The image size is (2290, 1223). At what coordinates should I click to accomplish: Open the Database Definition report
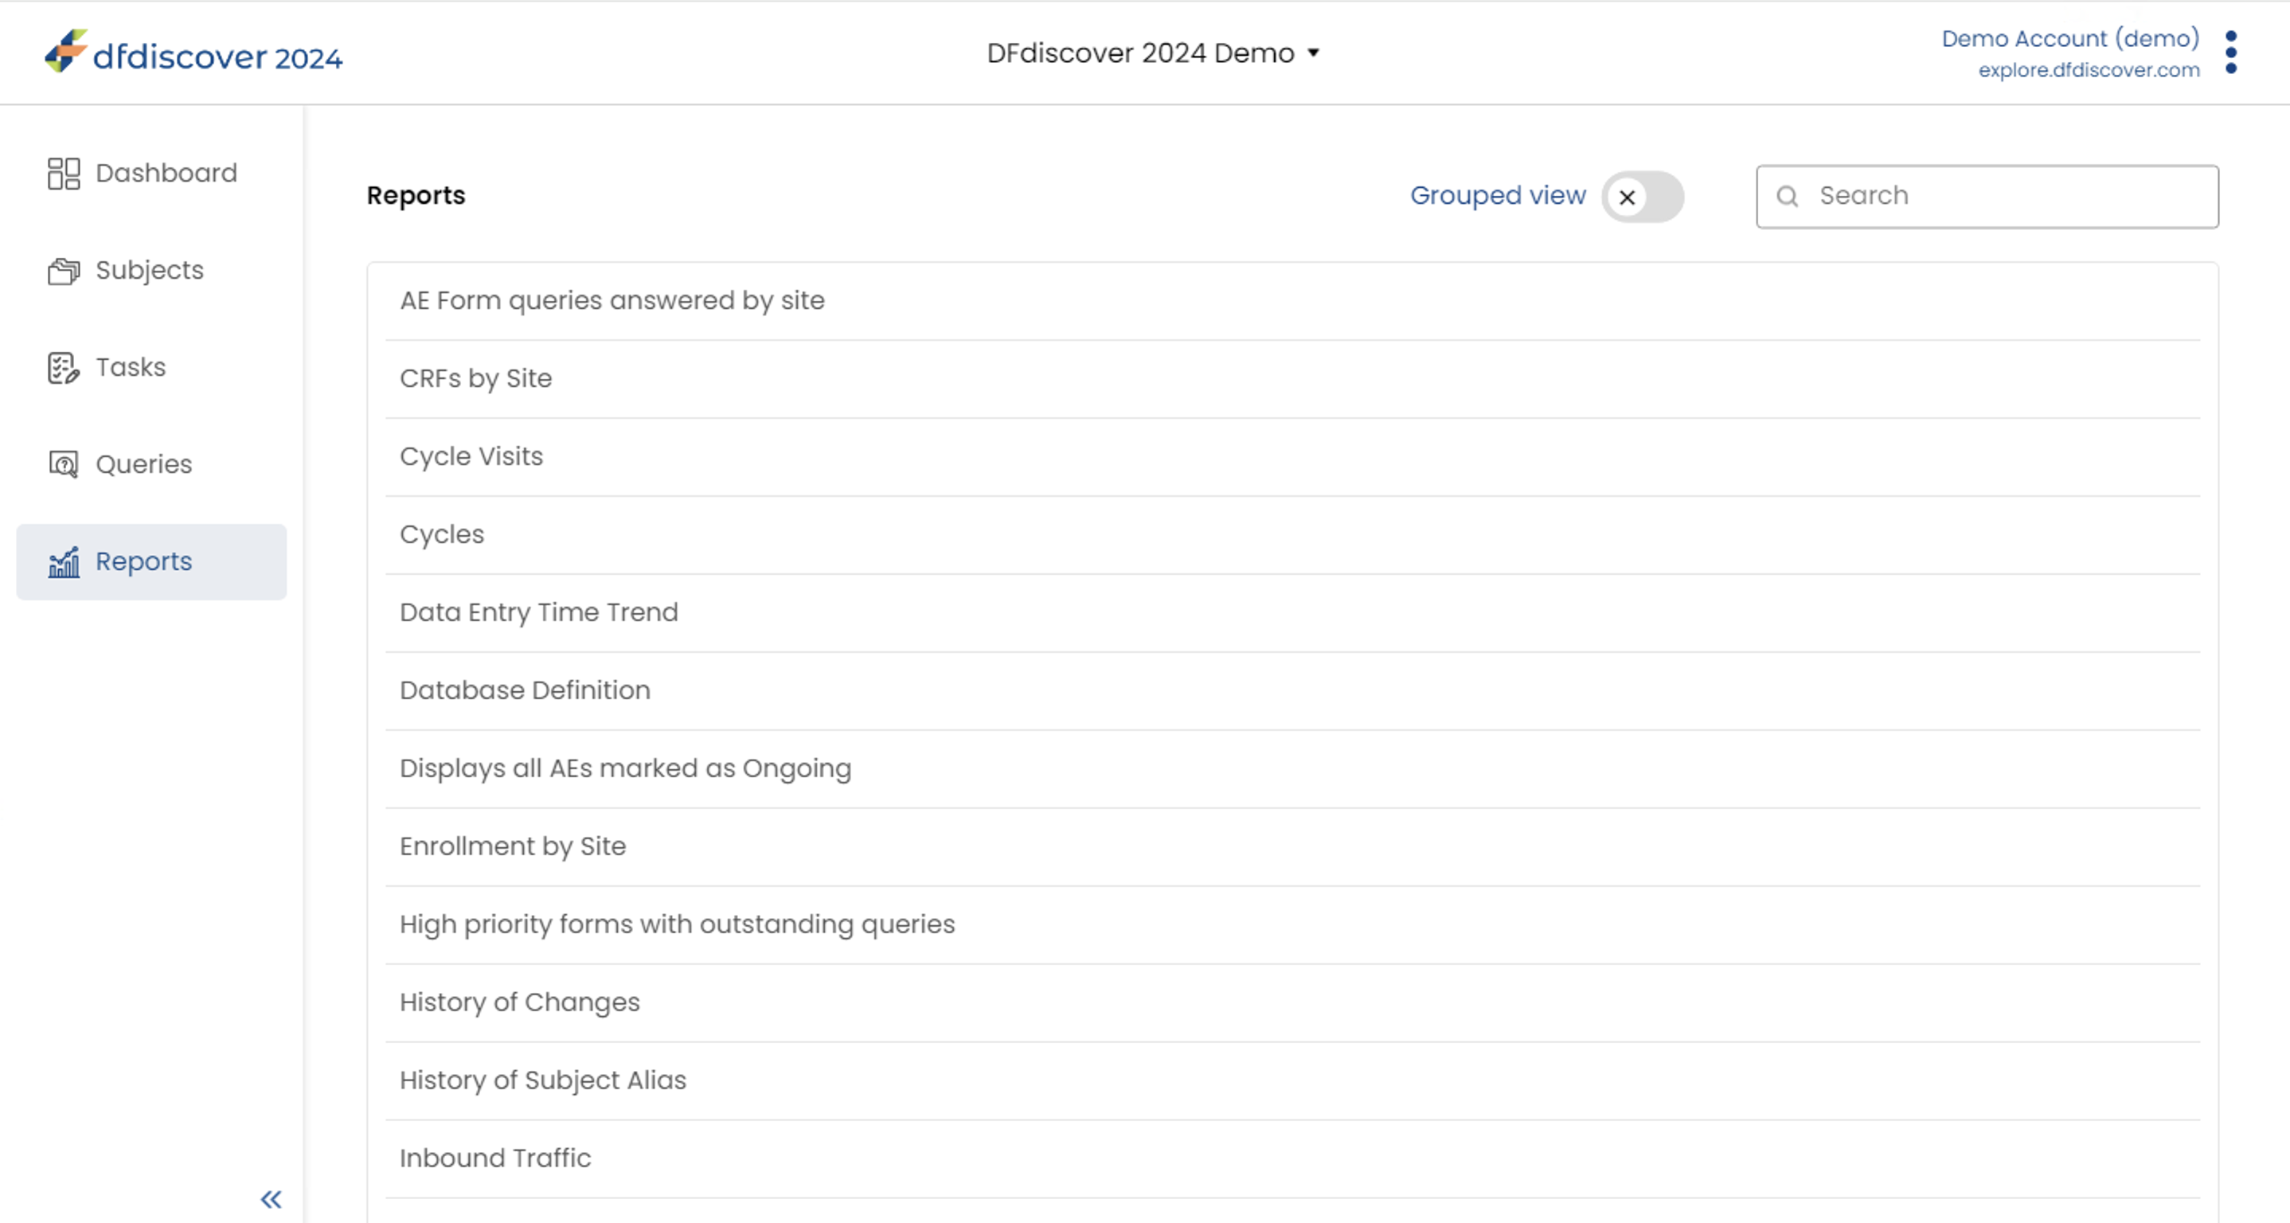pos(1292,691)
